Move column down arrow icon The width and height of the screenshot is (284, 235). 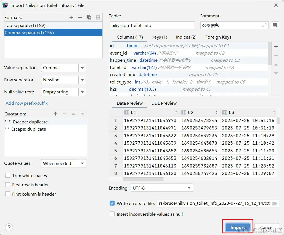pos(276,73)
